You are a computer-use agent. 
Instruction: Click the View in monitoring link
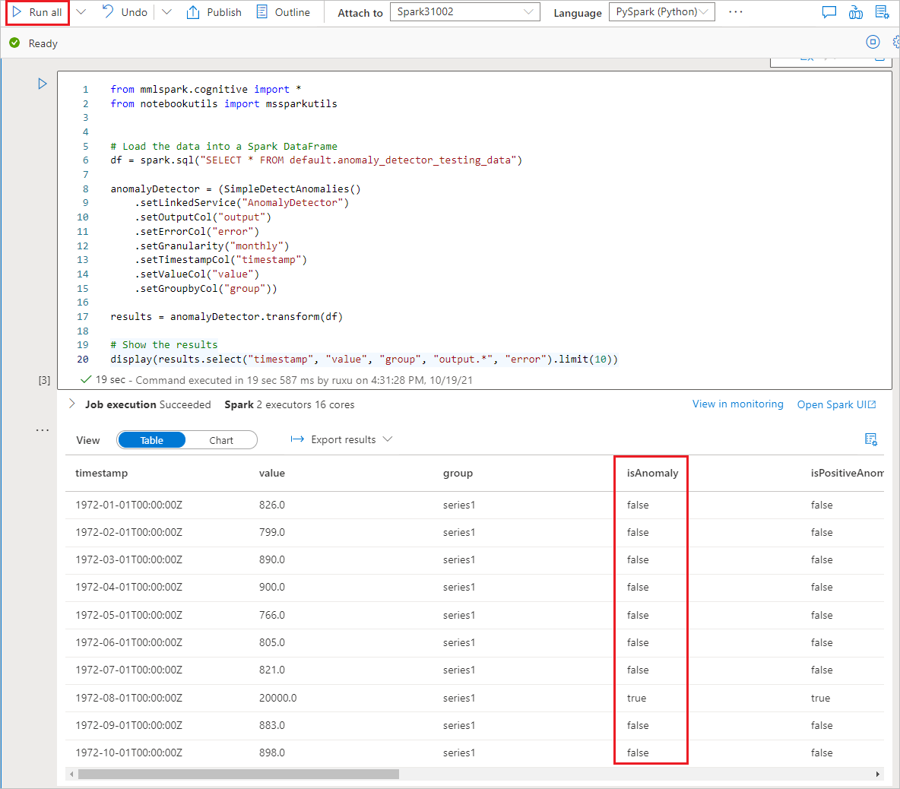pos(737,404)
